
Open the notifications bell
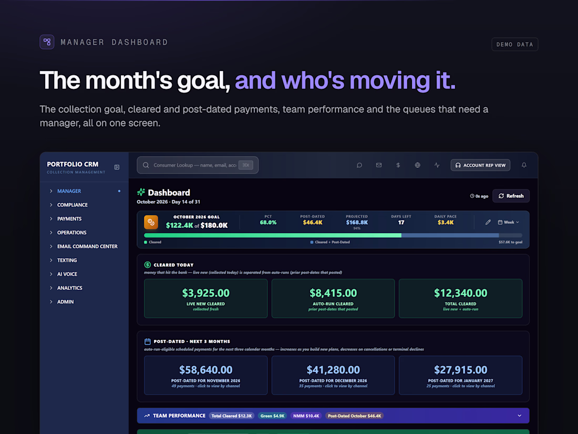(x=524, y=165)
